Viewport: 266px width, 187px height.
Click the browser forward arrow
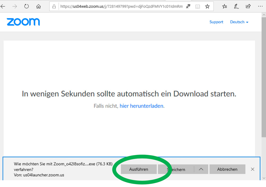tap(15, 6)
